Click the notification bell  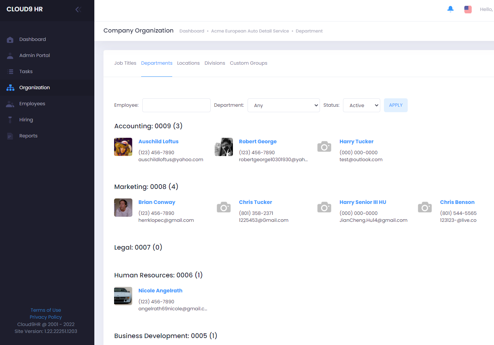(450, 9)
